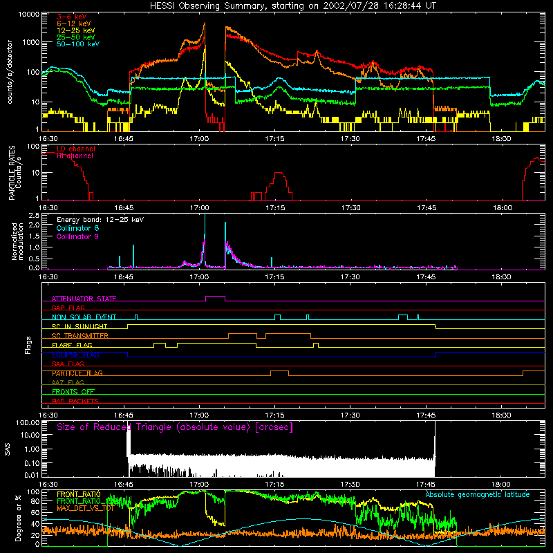Select the LO channel legend label

tap(76, 149)
